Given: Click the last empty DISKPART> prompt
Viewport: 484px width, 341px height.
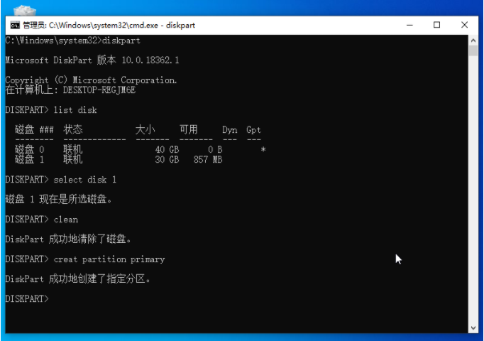Looking at the screenshot, I should point(27,299).
